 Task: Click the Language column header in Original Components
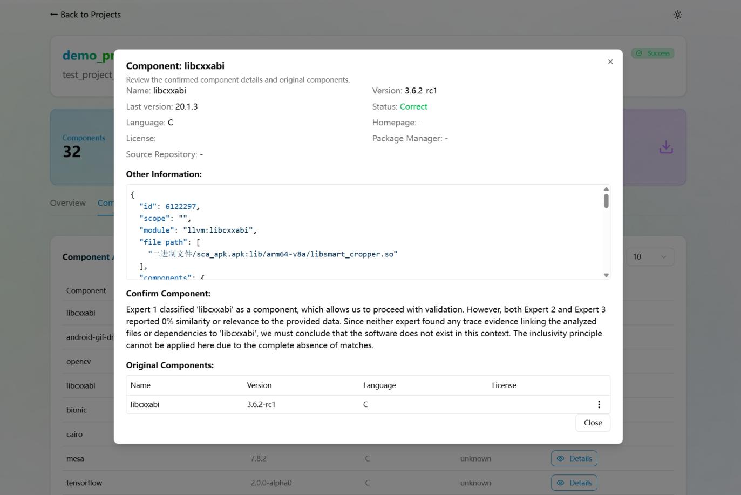pos(379,385)
